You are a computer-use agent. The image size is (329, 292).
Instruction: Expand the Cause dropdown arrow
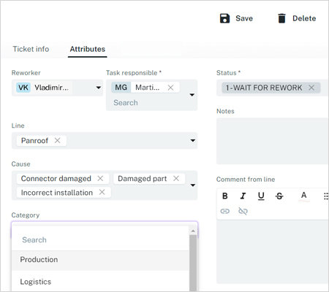[x=193, y=185]
